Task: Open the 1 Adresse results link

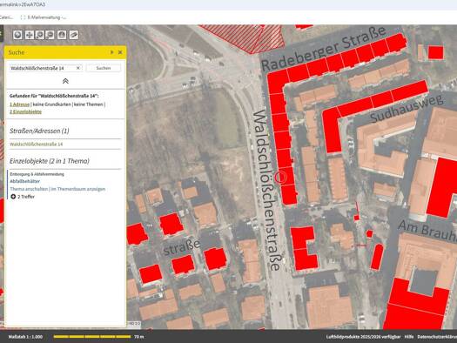Action: tap(19, 104)
